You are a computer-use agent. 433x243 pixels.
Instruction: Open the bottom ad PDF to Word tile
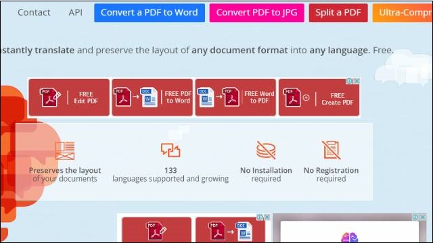click(x=230, y=230)
